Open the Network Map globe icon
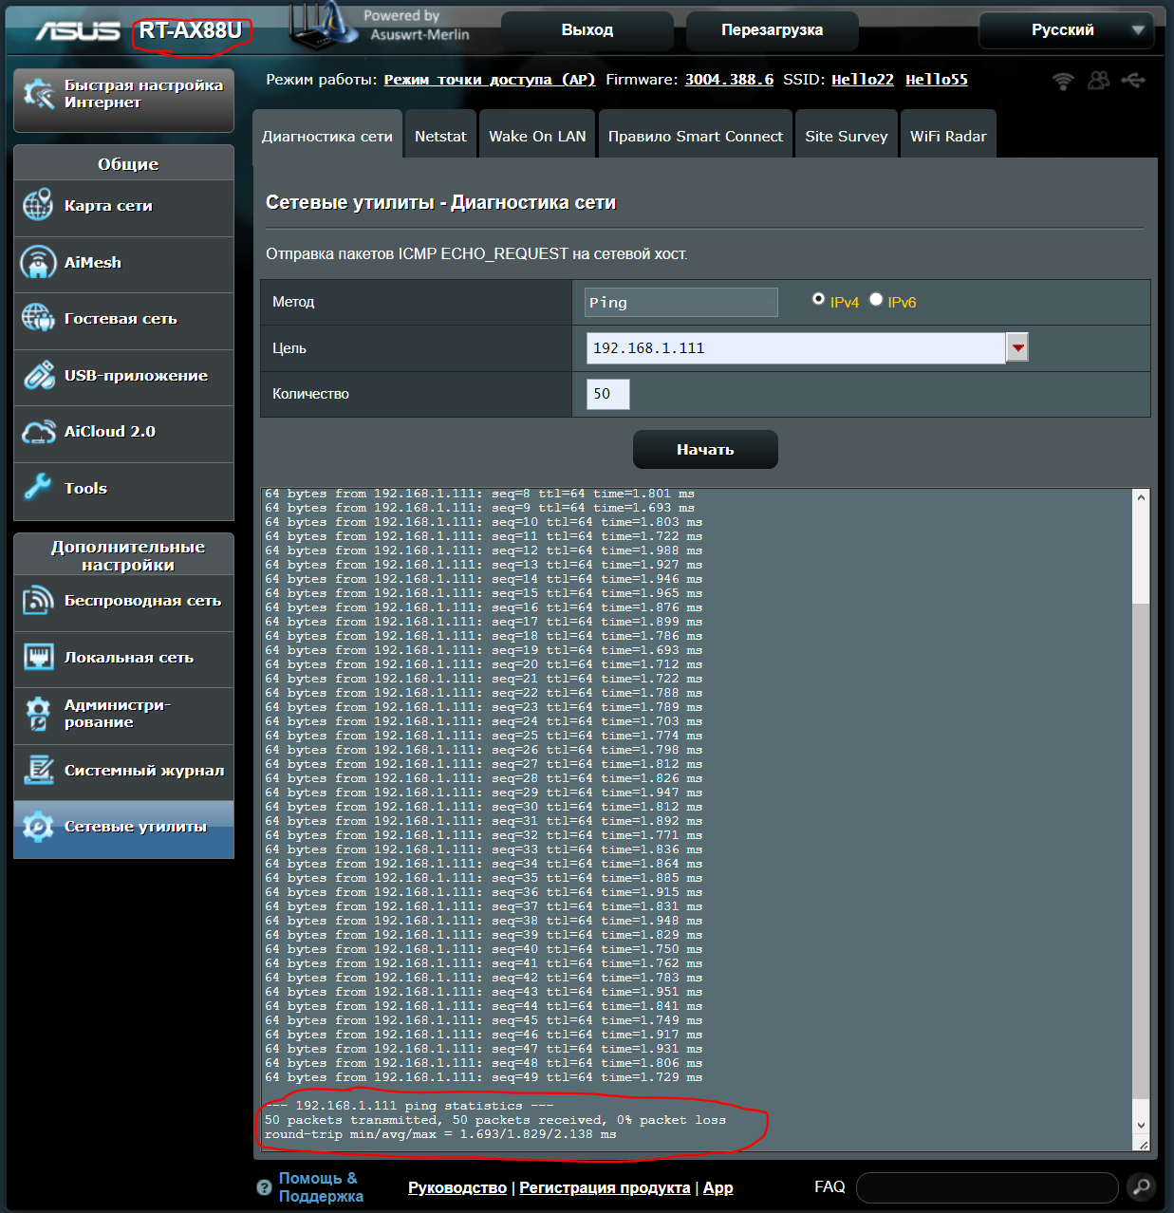Screen dimensions: 1174x1213 [38, 205]
